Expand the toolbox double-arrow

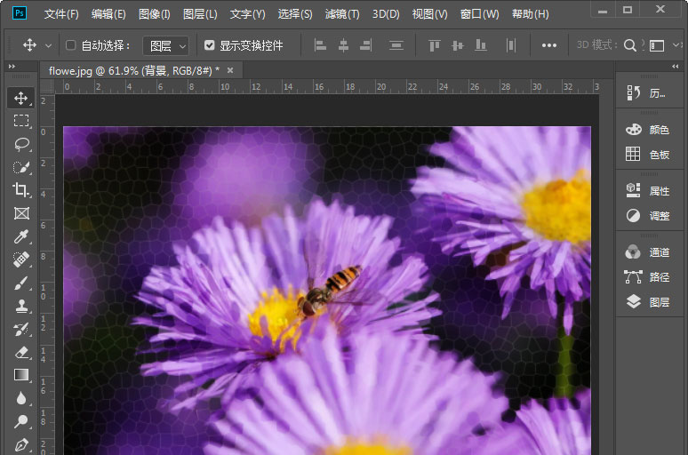(12, 67)
